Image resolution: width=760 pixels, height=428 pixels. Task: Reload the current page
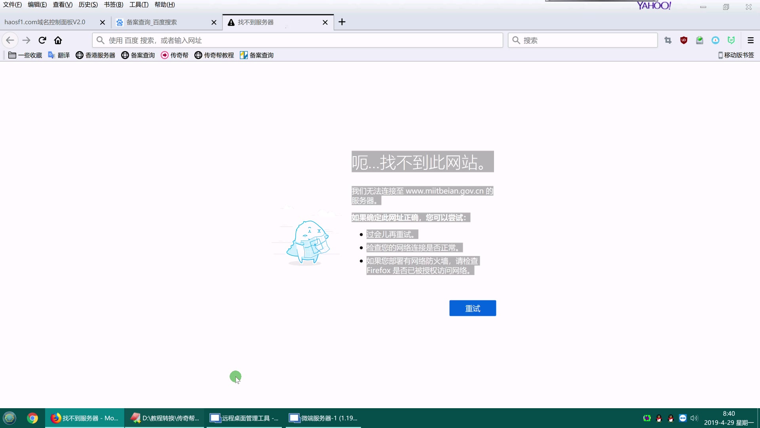(x=42, y=40)
